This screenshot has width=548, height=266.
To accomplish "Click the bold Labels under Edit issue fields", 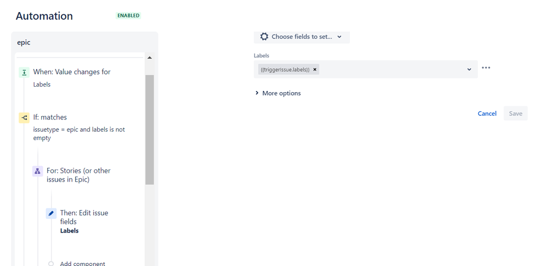I will (x=69, y=231).
